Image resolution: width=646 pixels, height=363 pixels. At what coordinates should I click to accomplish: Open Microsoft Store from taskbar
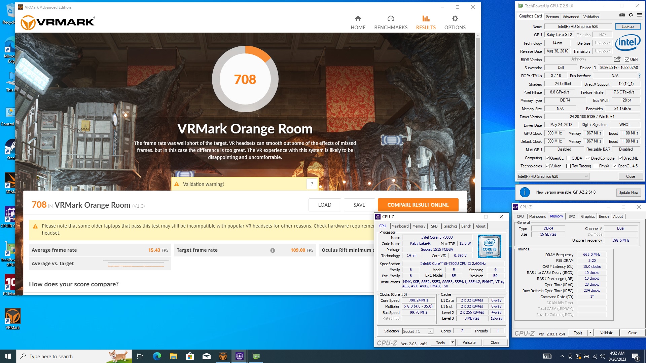(x=190, y=356)
